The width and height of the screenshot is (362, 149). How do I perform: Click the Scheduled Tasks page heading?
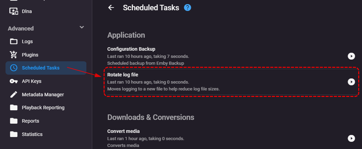tap(151, 8)
